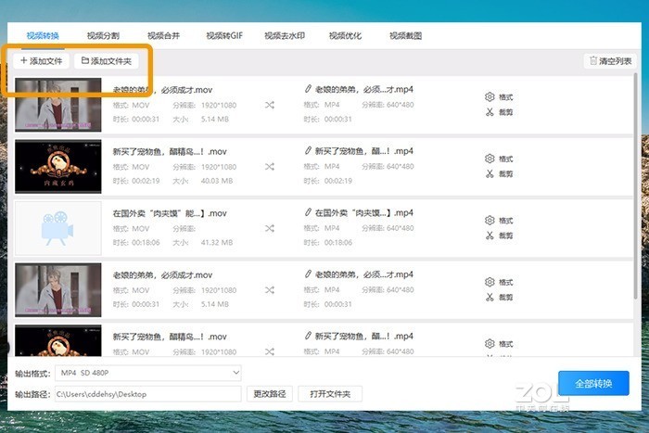Open the 视频转GIF tab
Image resolution: width=649 pixels, height=433 pixels.
[x=224, y=35]
